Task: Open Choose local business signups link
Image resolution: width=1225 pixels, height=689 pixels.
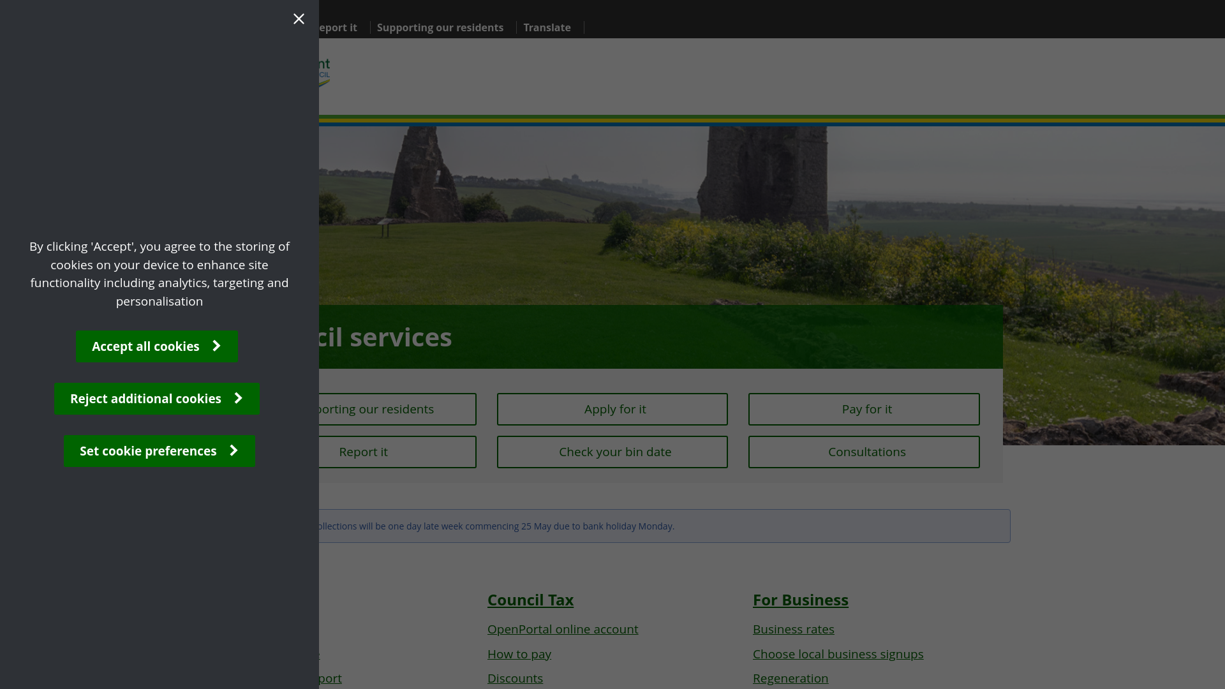Action: 838,654
